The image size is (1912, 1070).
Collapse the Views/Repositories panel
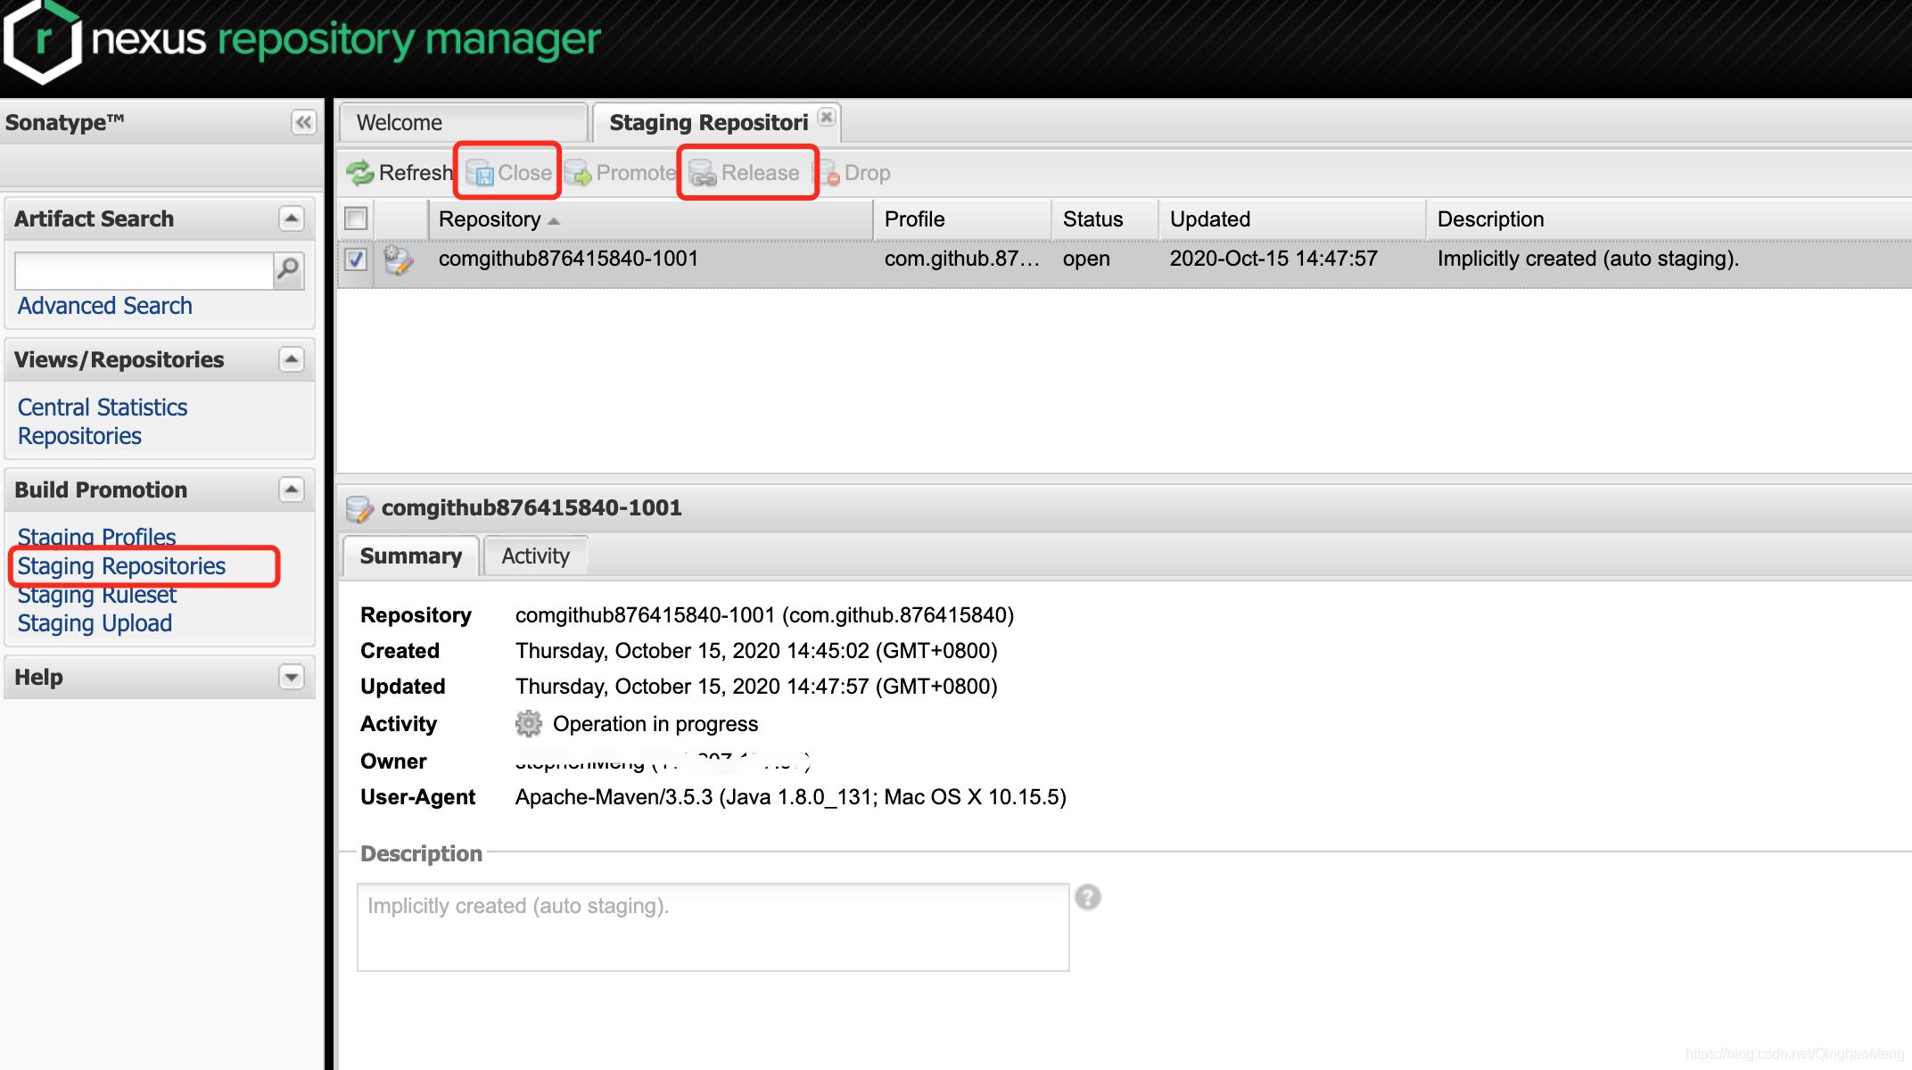point(291,359)
